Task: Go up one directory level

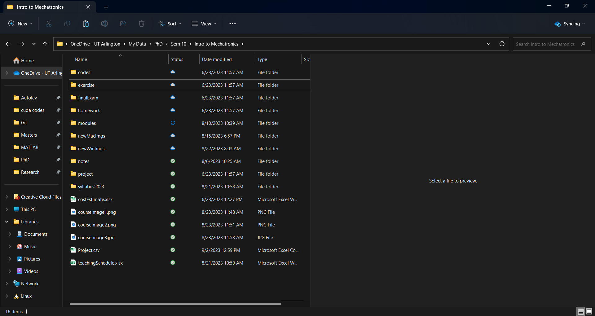Action: [45, 44]
